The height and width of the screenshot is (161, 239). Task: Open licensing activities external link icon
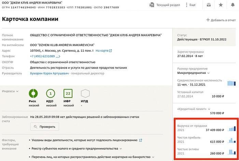tap(141, 140)
